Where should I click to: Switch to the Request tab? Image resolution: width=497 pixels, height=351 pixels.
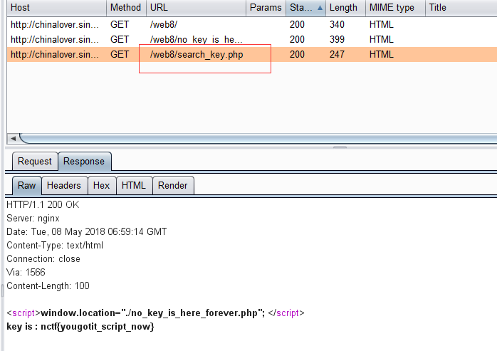[34, 161]
